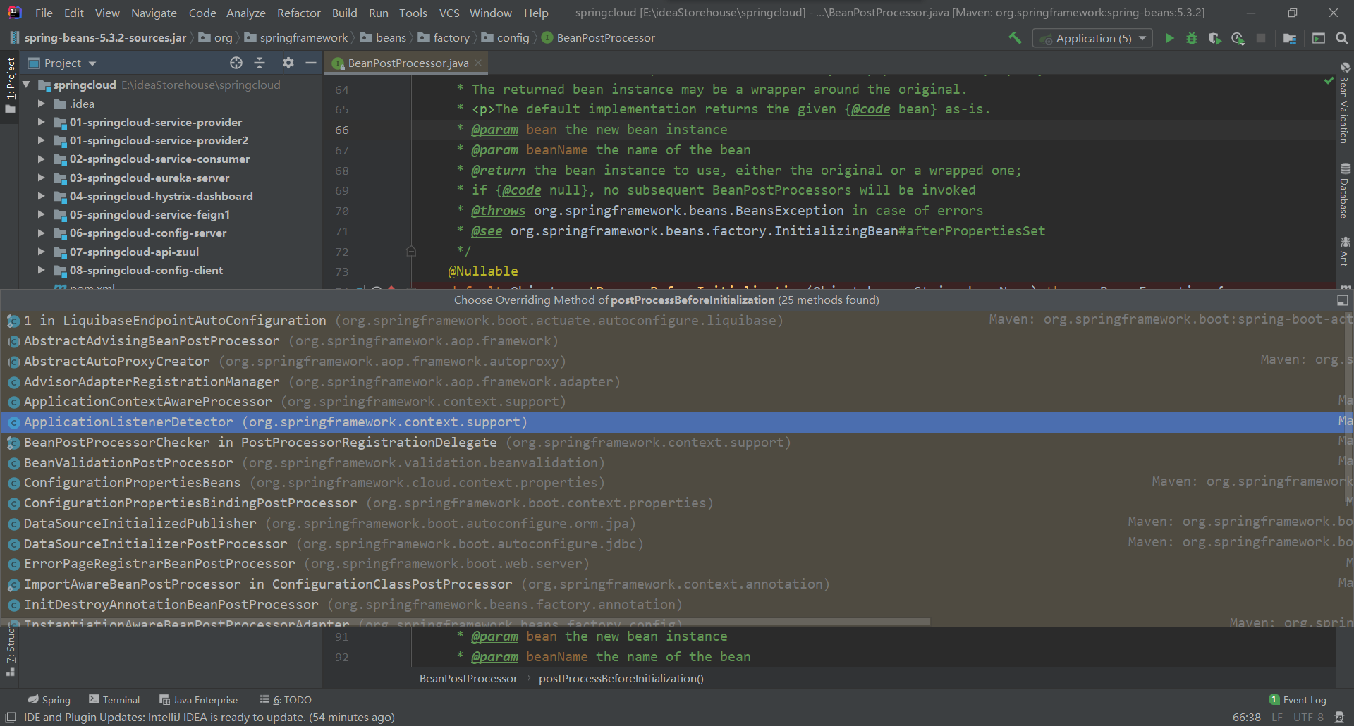Collapse all in Project panel

(x=260, y=63)
